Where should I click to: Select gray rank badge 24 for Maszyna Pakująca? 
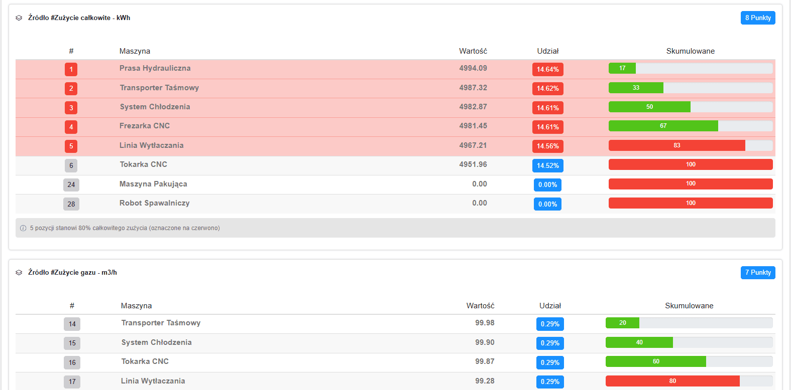point(71,184)
